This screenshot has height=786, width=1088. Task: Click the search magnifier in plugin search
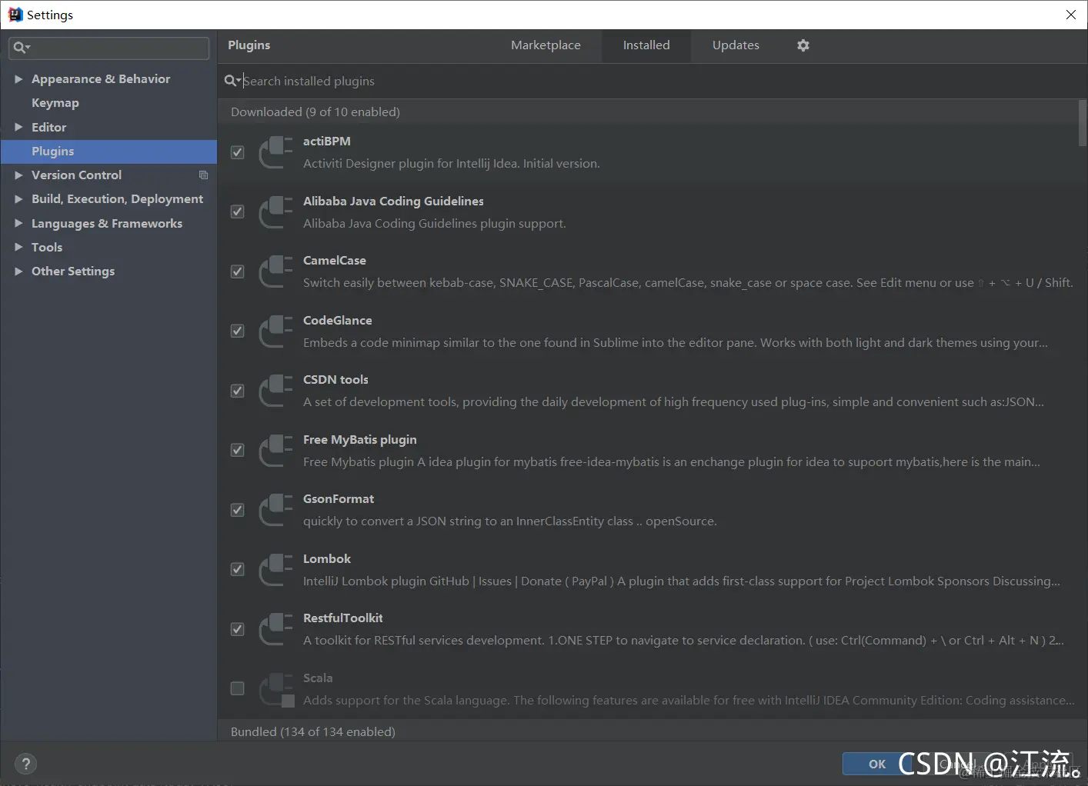[x=232, y=81]
